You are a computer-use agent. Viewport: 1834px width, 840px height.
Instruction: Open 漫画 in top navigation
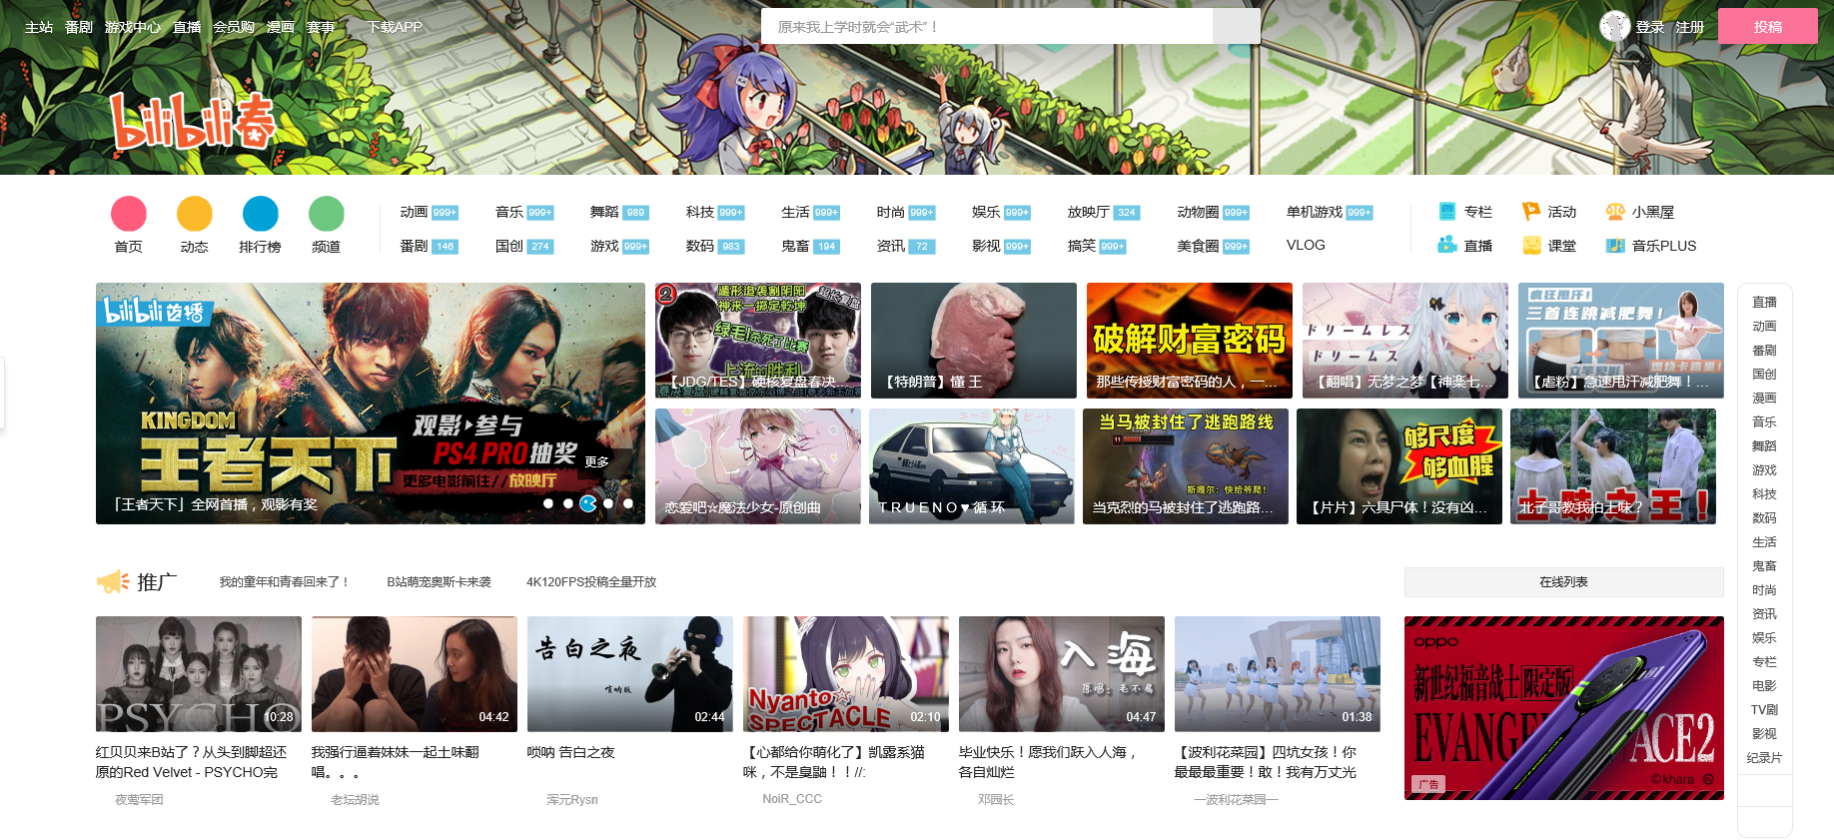coord(281,27)
